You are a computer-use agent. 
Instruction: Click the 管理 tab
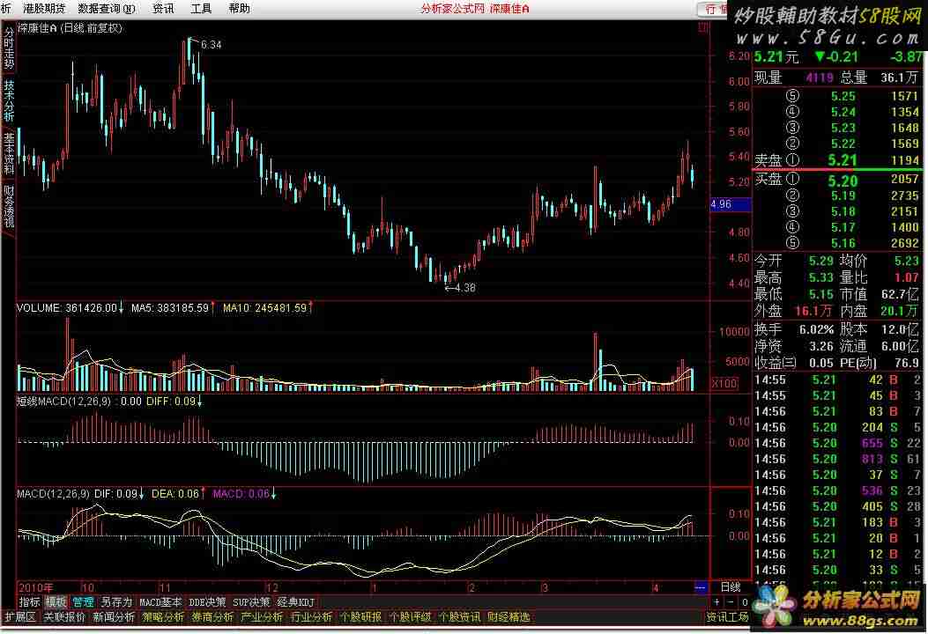click(x=83, y=602)
